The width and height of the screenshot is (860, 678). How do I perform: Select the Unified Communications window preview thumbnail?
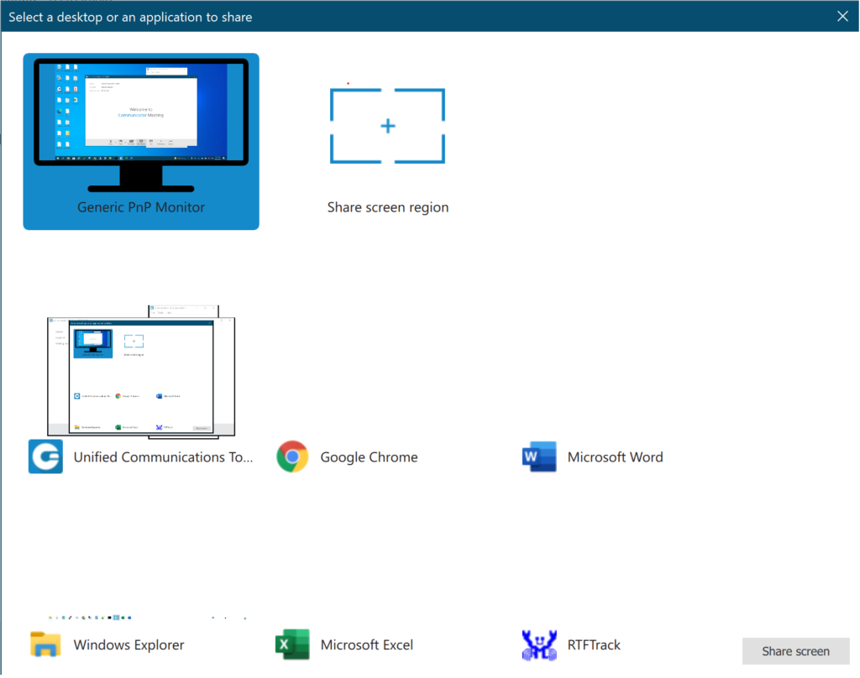tap(141, 372)
